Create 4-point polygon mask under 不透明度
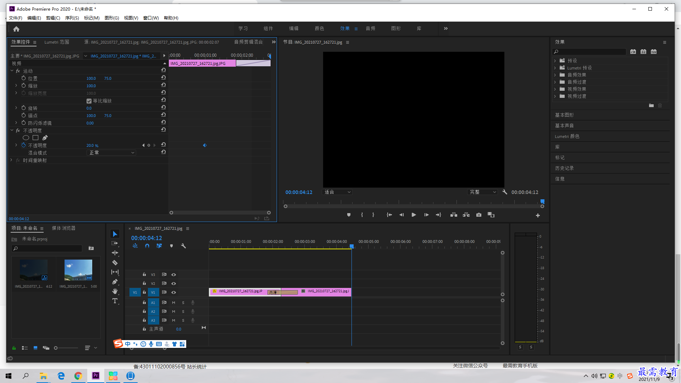This screenshot has width=681, height=383. 35,138
